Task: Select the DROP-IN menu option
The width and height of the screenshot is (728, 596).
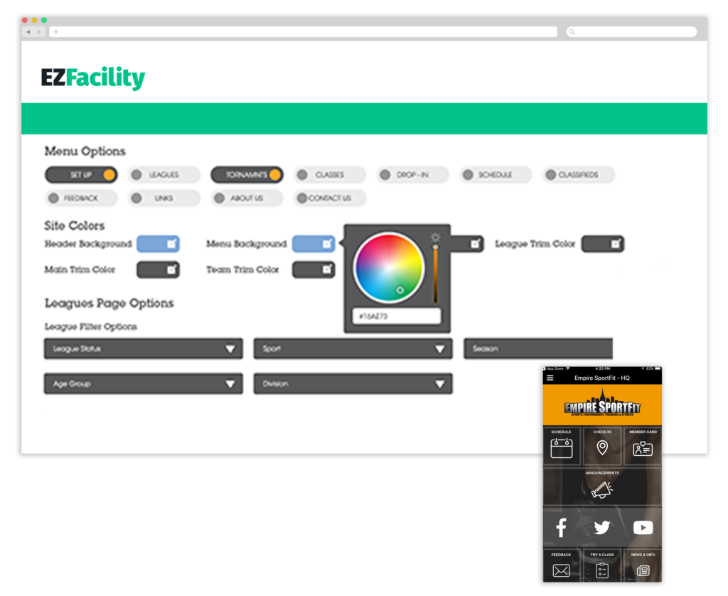Action: tap(412, 174)
